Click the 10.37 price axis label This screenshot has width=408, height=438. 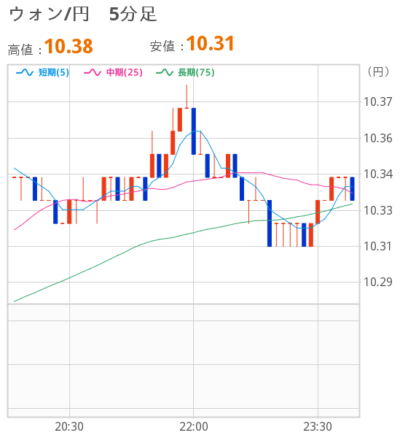point(378,101)
